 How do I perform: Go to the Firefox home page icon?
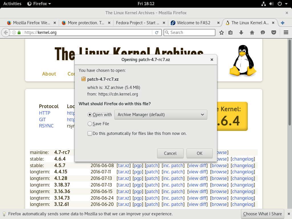pos(252,33)
